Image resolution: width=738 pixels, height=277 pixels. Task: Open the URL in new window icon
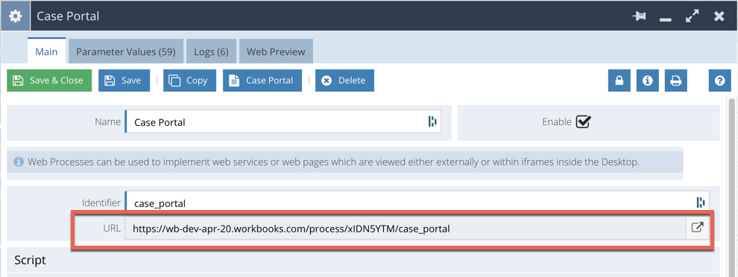697,229
